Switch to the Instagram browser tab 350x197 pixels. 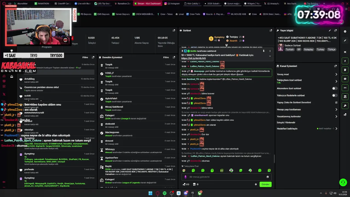[x=172, y=4]
